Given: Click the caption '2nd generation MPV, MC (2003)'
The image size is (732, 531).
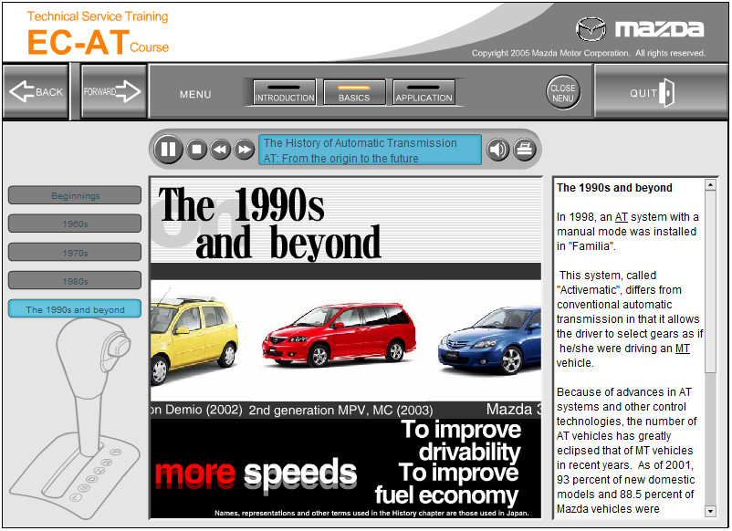Looking at the screenshot, I should click(340, 411).
